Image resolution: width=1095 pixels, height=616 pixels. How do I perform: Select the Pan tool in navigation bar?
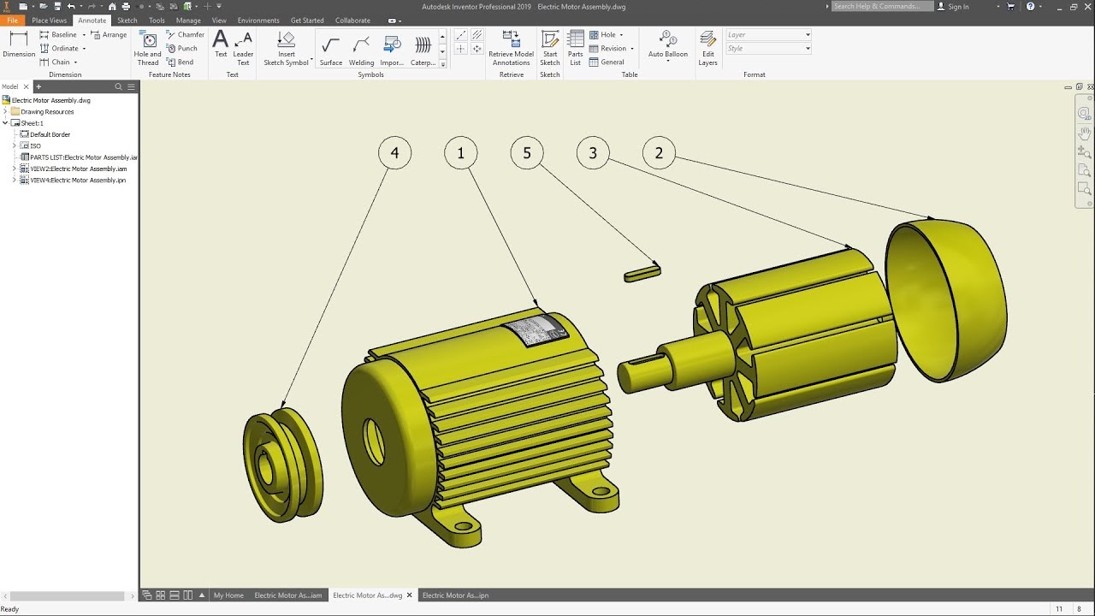tap(1084, 133)
